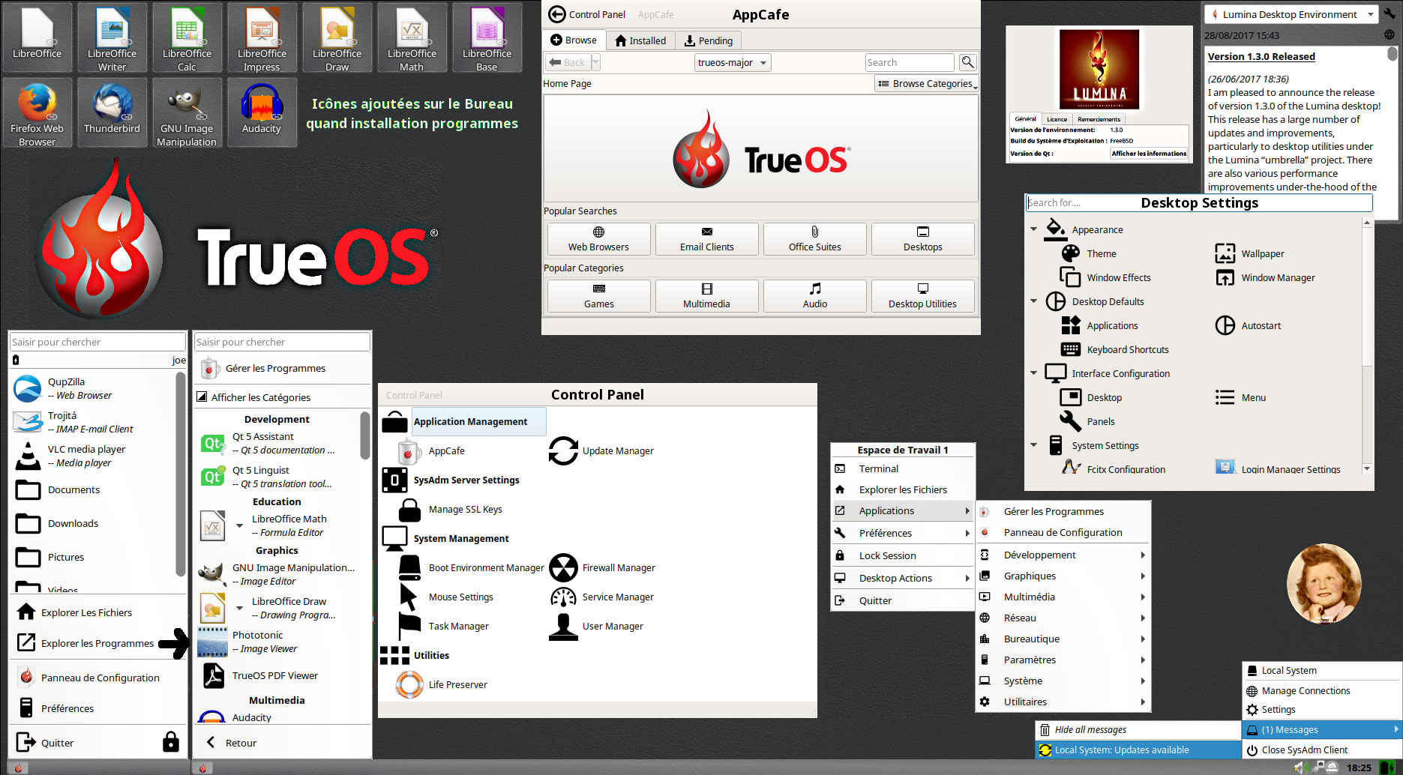The image size is (1403, 775).
Task: Launch Boot Environment Manager
Action: tap(471, 568)
